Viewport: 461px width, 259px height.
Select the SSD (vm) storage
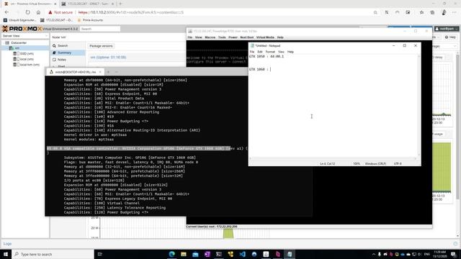click(x=27, y=54)
